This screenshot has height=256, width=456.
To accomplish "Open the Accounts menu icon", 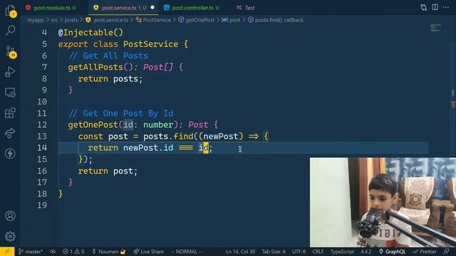I will click(x=10, y=216).
